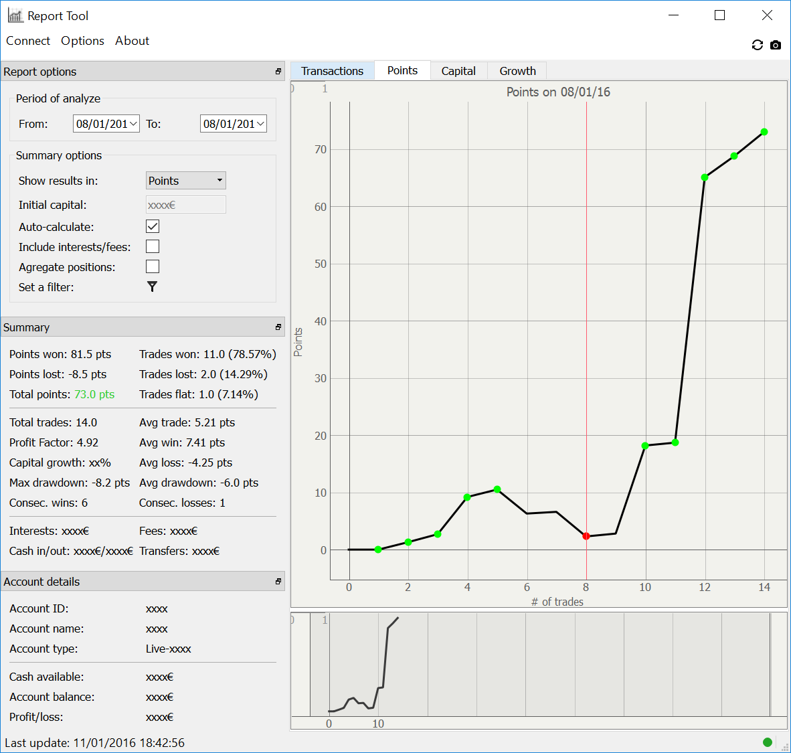Click the green data point at trade 14

coord(764,132)
